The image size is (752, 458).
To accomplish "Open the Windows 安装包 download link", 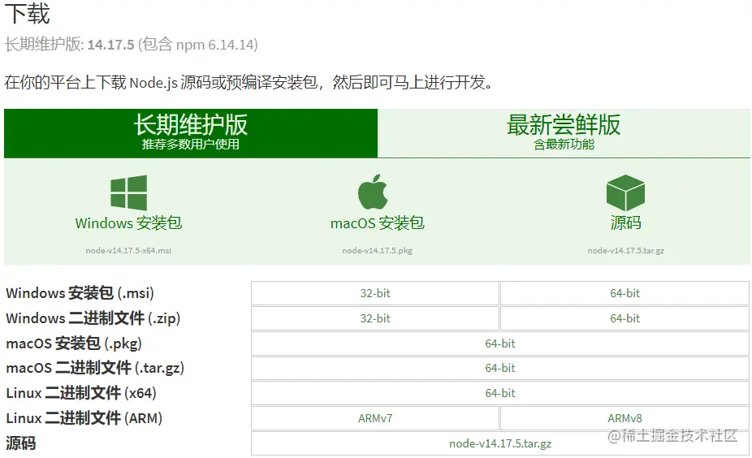I will [128, 223].
